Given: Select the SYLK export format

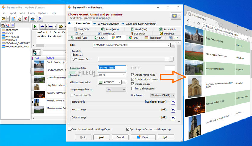Looking at the screenshot, I should pyautogui.click(x=100, y=38).
